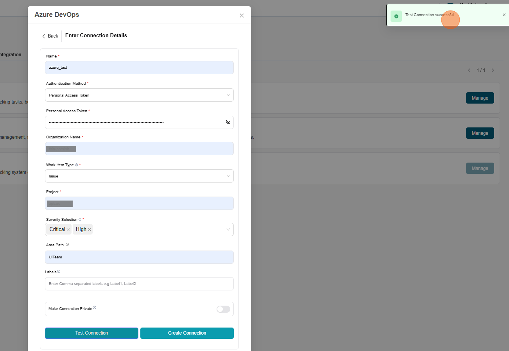
Task: Click the Labels input field
Action: click(x=139, y=284)
